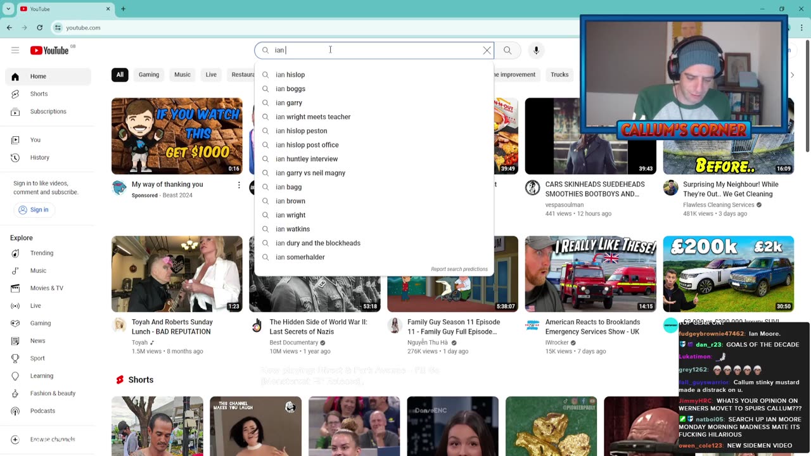The width and height of the screenshot is (811, 456).
Task: Choose suggestion ian wright meets teacher
Action: click(x=374, y=117)
